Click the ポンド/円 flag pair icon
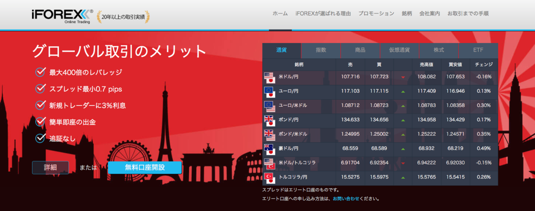The width and height of the screenshot is (535, 211). click(x=269, y=120)
